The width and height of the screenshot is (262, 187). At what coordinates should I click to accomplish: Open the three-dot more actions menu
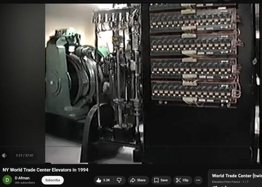pos(198,180)
